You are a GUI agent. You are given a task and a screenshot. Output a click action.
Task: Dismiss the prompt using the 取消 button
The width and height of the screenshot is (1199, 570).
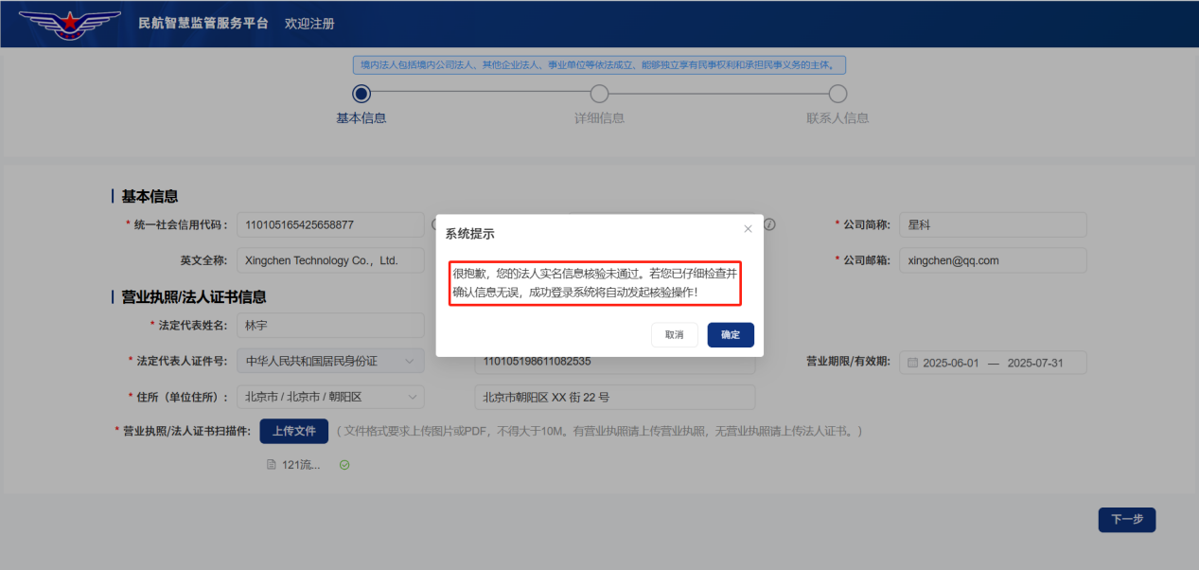point(674,334)
